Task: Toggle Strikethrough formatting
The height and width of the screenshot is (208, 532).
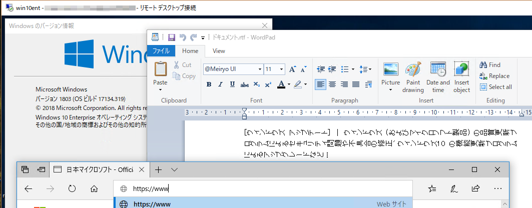Action: click(x=244, y=84)
